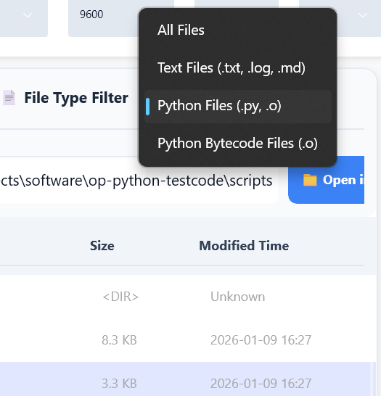
Task: Click the blue Open in folder button
Action: (326, 180)
